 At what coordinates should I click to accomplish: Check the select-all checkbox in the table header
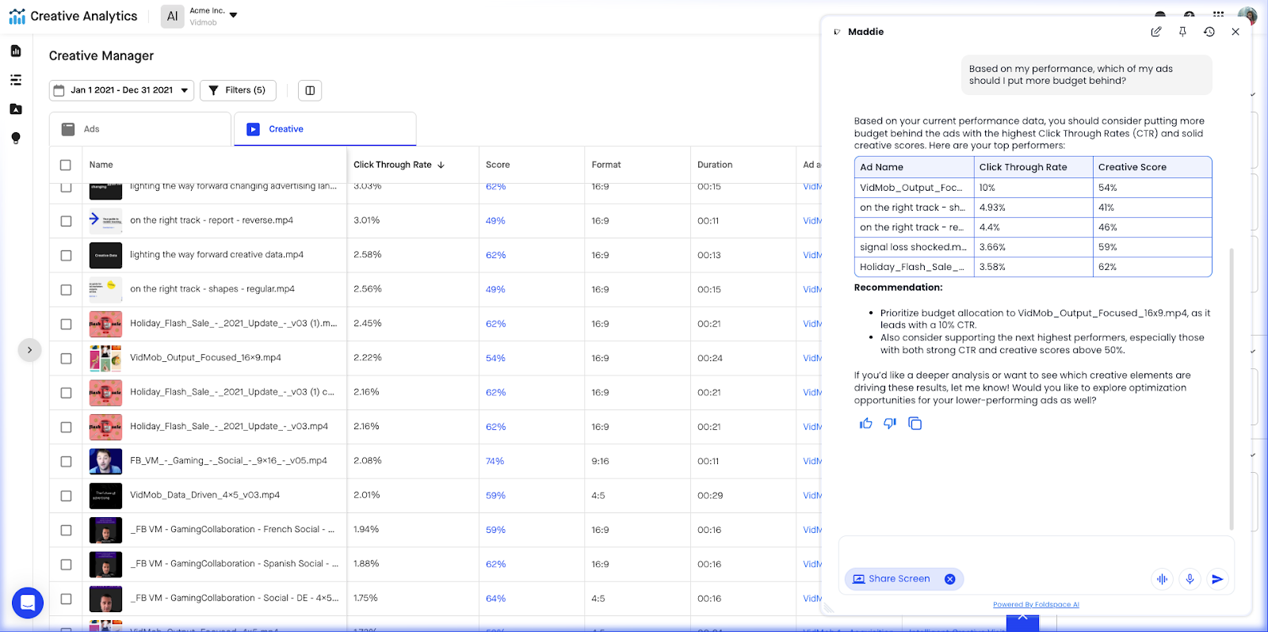click(x=66, y=165)
